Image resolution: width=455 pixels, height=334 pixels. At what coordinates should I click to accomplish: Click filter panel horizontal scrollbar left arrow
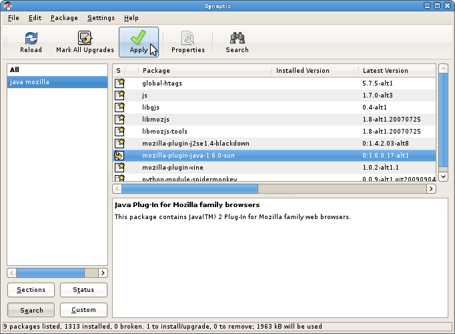(x=12, y=273)
